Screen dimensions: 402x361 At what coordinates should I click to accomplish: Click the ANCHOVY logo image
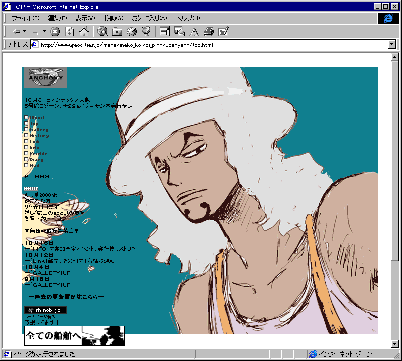(45, 77)
